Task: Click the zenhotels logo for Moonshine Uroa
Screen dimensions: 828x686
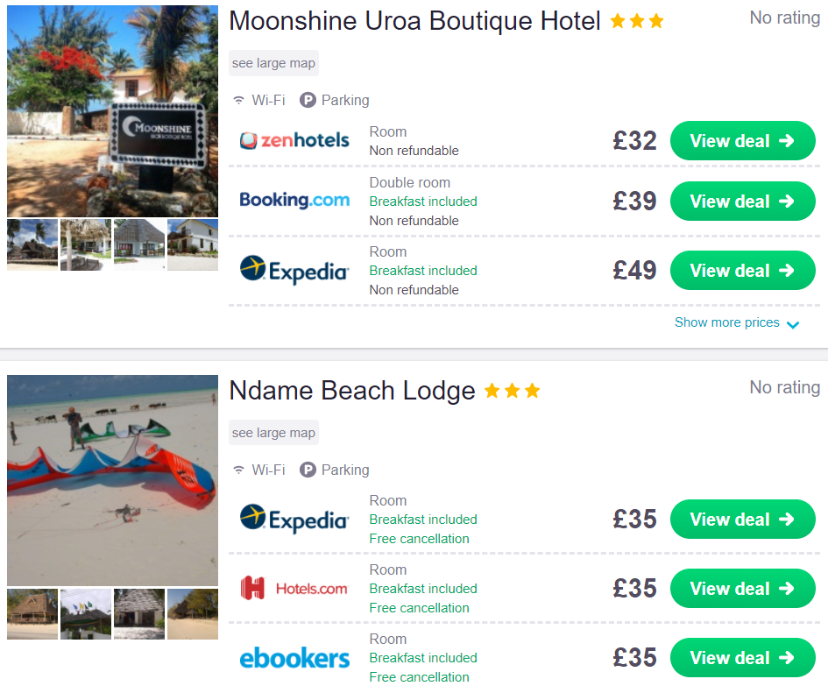Action: point(294,140)
